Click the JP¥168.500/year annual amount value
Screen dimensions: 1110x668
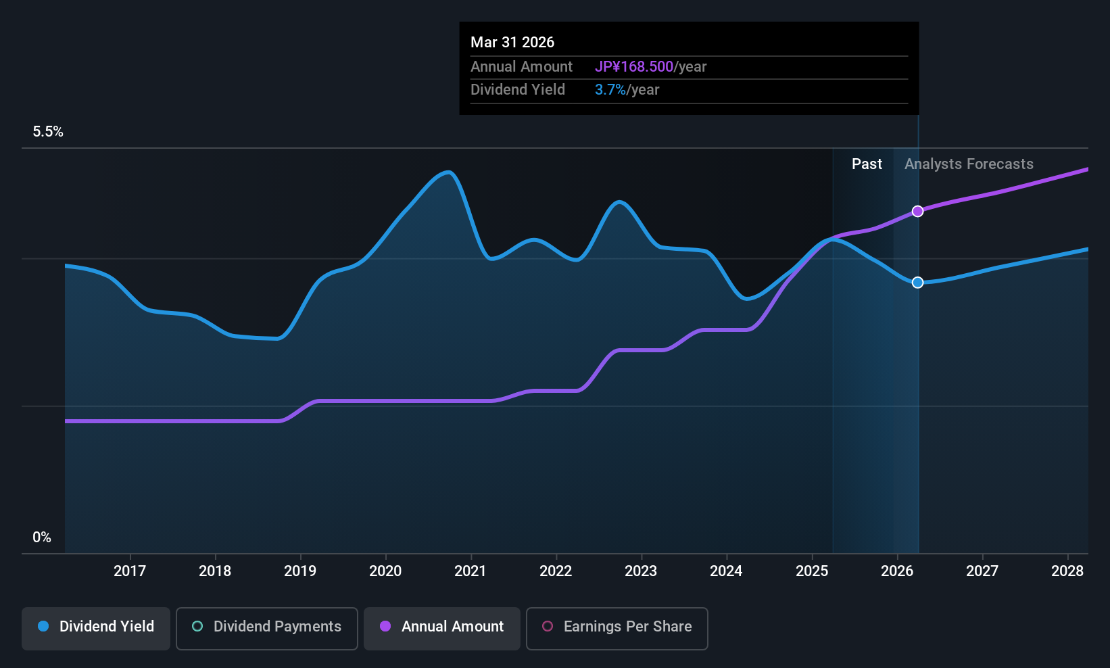point(650,67)
